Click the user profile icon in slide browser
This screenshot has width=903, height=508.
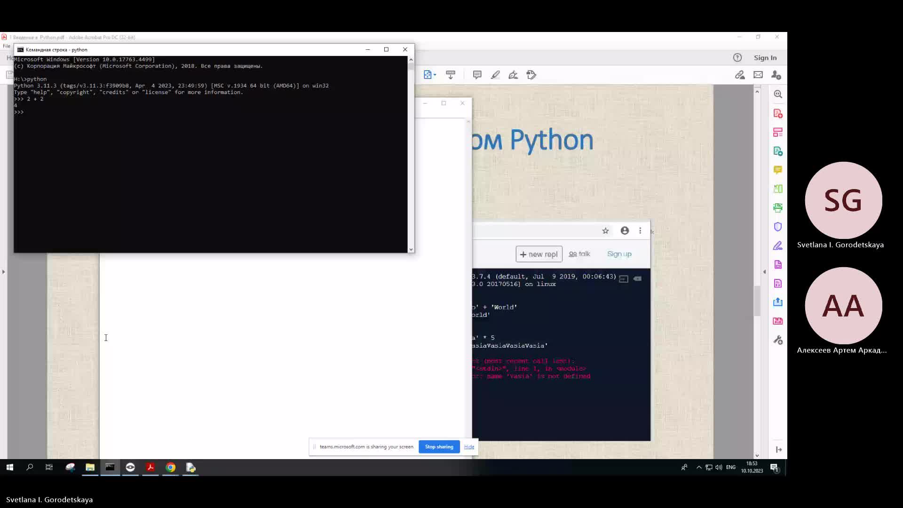[625, 230]
